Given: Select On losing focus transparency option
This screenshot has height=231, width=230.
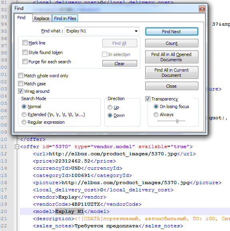Looking at the screenshot, I should [x=156, y=106].
